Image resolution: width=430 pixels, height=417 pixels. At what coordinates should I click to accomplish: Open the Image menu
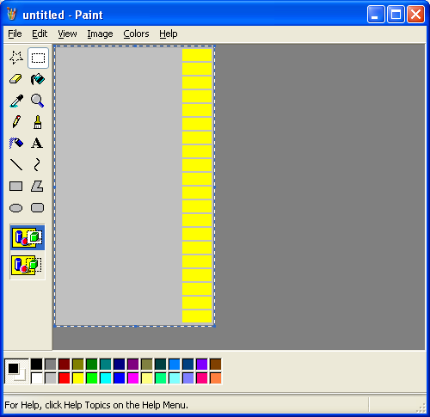[100, 34]
